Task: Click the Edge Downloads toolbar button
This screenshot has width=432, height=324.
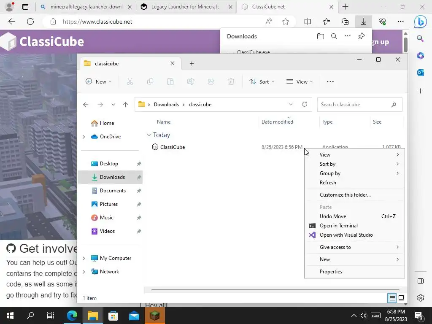Action: [x=364, y=22]
